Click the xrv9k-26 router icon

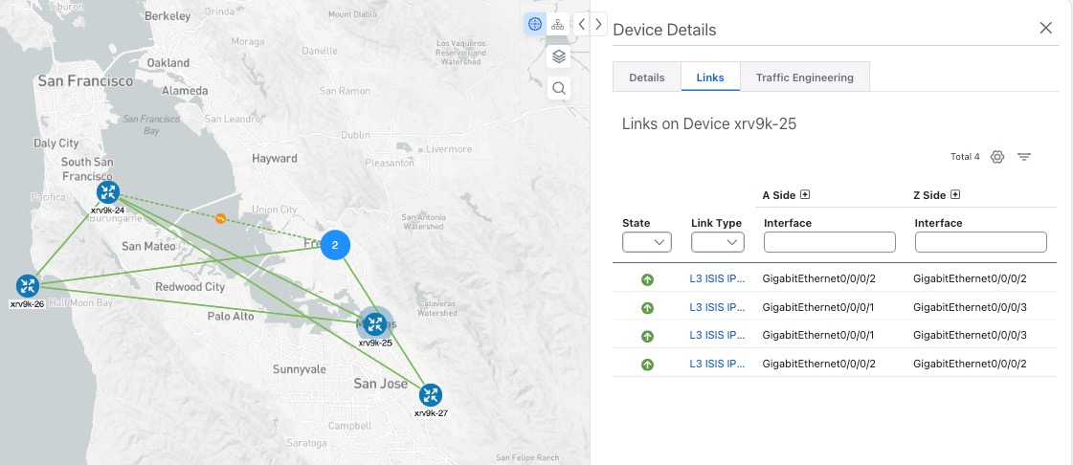(x=28, y=285)
